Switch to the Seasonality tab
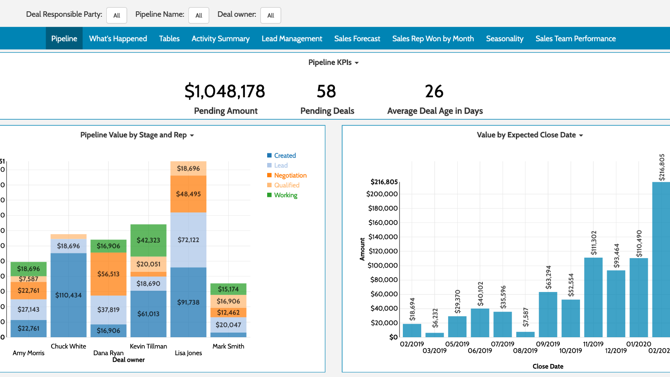Viewport: 670px width, 377px height. point(505,38)
